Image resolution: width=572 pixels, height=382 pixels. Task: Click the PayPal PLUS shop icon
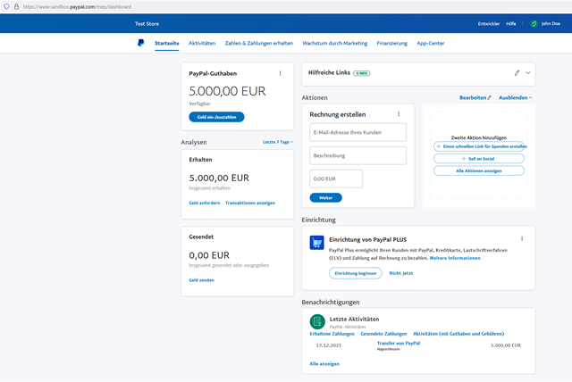pyautogui.click(x=317, y=242)
